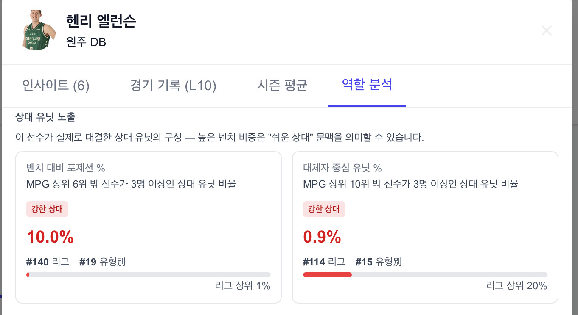Click the 상대 유닛 노출 section heading

click(x=45, y=117)
